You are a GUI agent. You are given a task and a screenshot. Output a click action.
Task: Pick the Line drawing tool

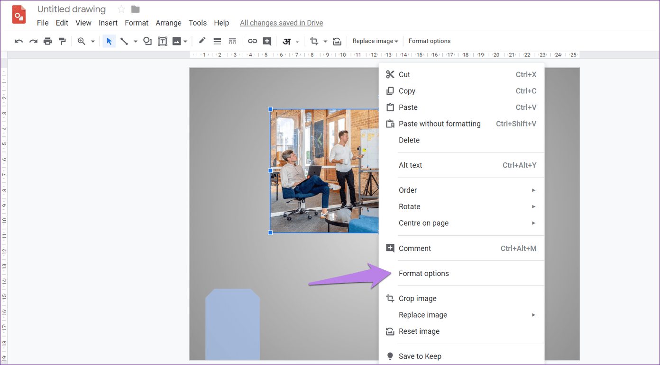124,41
